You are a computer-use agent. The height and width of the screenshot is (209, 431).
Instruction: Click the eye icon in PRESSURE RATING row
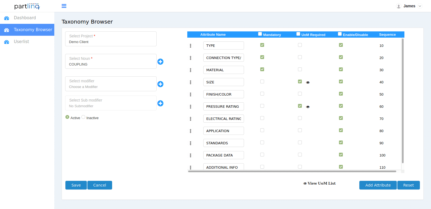click(x=308, y=107)
